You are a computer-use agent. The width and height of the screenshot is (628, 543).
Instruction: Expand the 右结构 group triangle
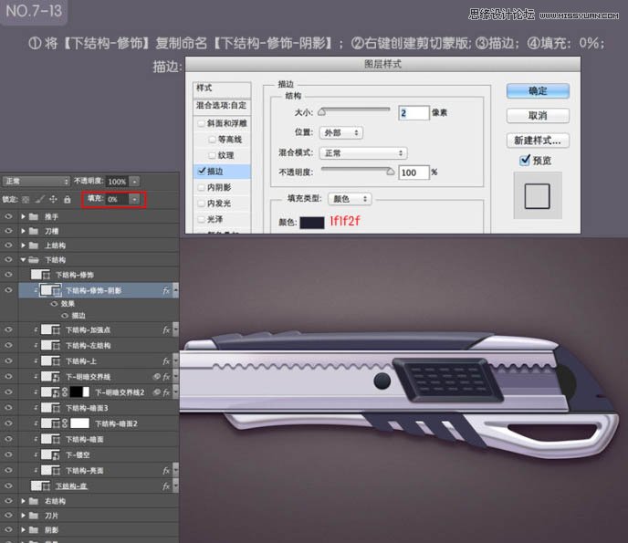pos(23,501)
